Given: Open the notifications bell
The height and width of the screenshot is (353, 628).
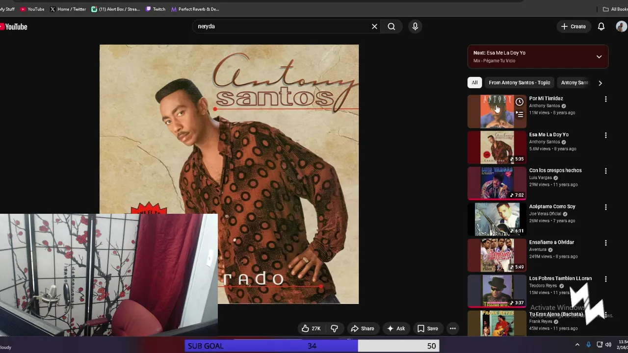Looking at the screenshot, I should 601,26.
